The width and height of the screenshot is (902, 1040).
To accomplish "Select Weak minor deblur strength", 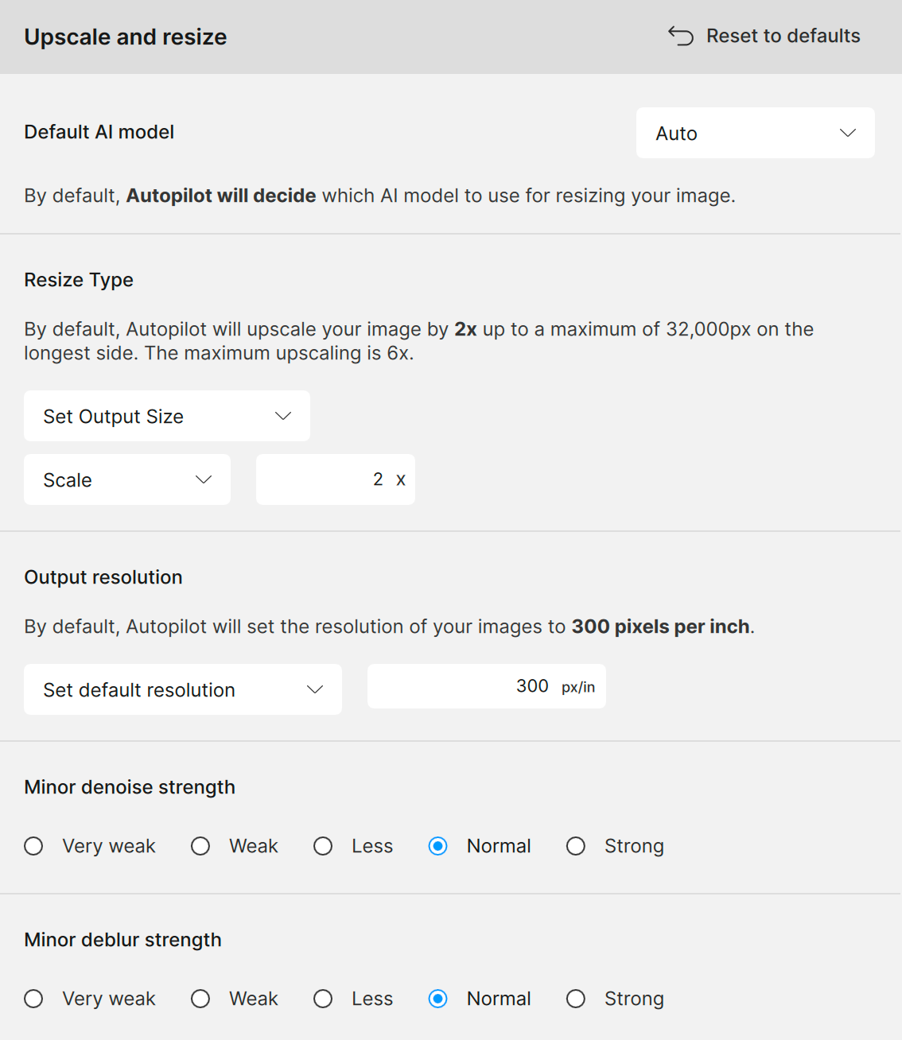I will tap(200, 999).
